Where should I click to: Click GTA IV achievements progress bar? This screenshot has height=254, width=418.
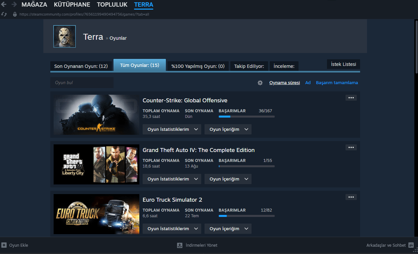click(247, 166)
